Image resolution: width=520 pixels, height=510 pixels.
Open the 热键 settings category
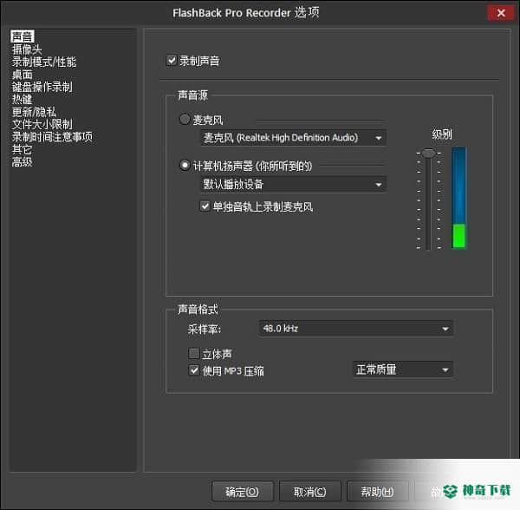22,99
